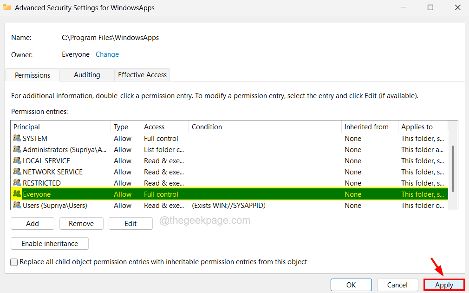
Task: Select the LOCAL SERVICE entry name
Action: tap(46, 161)
